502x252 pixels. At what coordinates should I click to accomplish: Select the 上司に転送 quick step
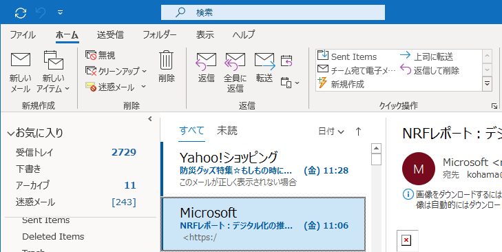[x=427, y=56]
